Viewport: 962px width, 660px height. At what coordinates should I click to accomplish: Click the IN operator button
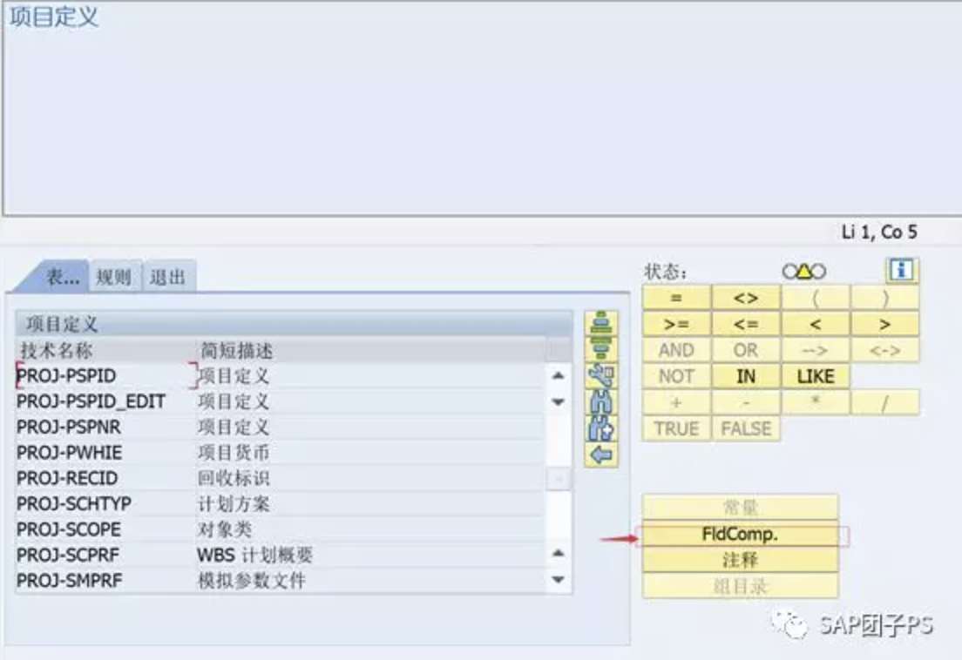pos(745,376)
